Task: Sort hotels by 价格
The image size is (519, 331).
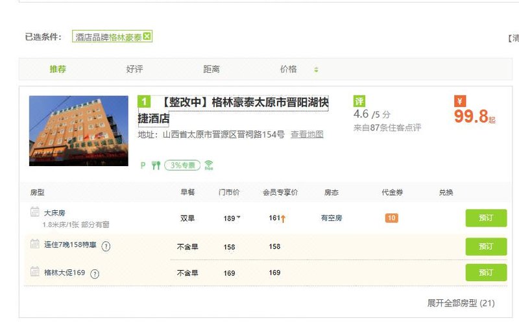Action: [288, 69]
